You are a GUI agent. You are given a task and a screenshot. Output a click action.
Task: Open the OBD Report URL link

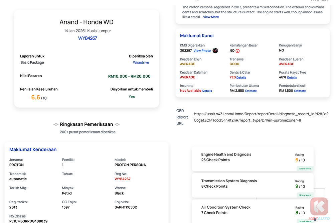pyautogui.click(x=261, y=117)
